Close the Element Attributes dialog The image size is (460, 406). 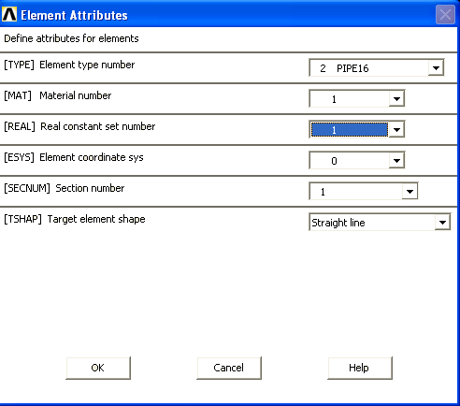click(x=445, y=14)
